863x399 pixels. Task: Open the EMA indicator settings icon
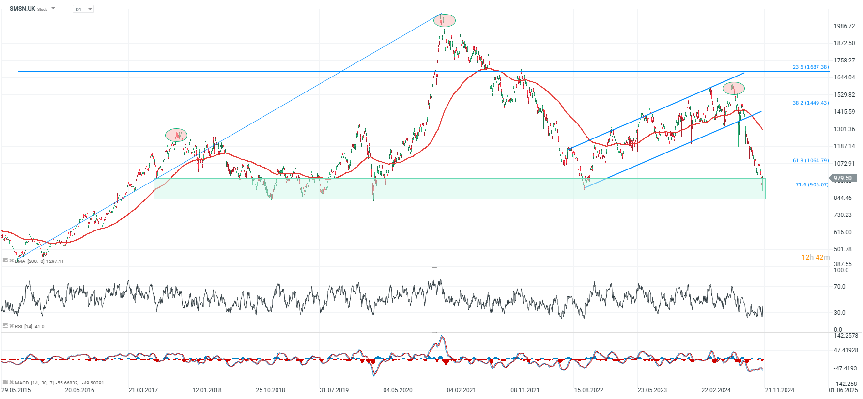[5, 261]
